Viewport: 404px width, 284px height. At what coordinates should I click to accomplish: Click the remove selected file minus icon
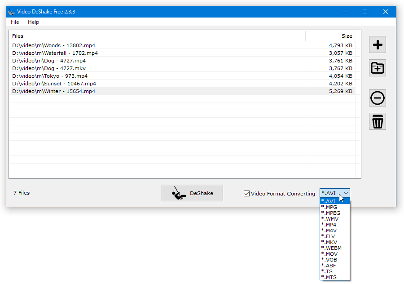click(x=377, y=98)
